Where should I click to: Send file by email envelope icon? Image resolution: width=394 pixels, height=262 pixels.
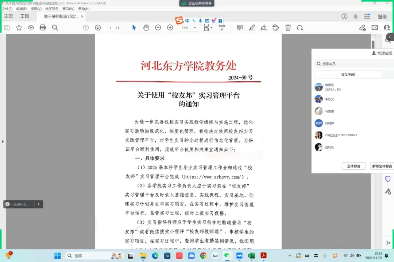point(375,28)
